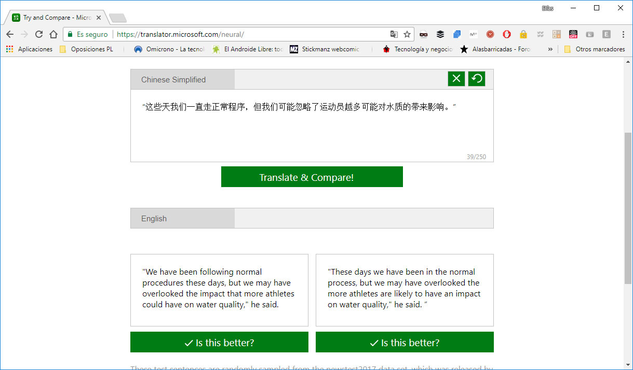Open the "Es seguro" security info

point(87,34)
